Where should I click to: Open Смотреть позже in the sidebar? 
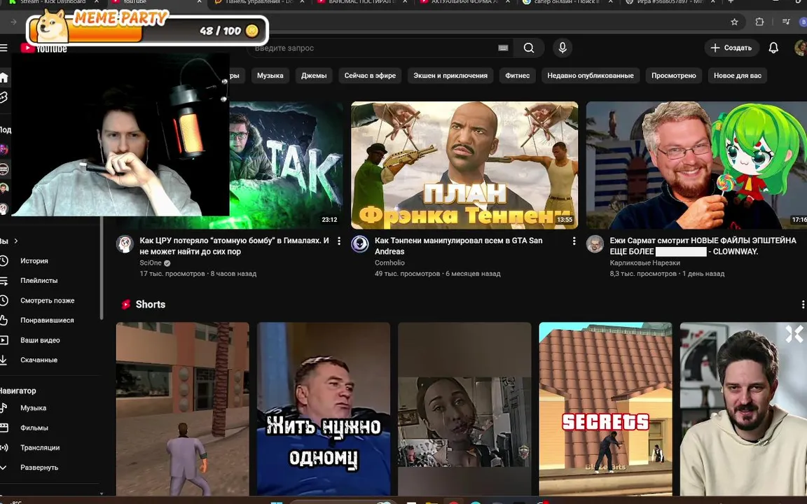48,300
